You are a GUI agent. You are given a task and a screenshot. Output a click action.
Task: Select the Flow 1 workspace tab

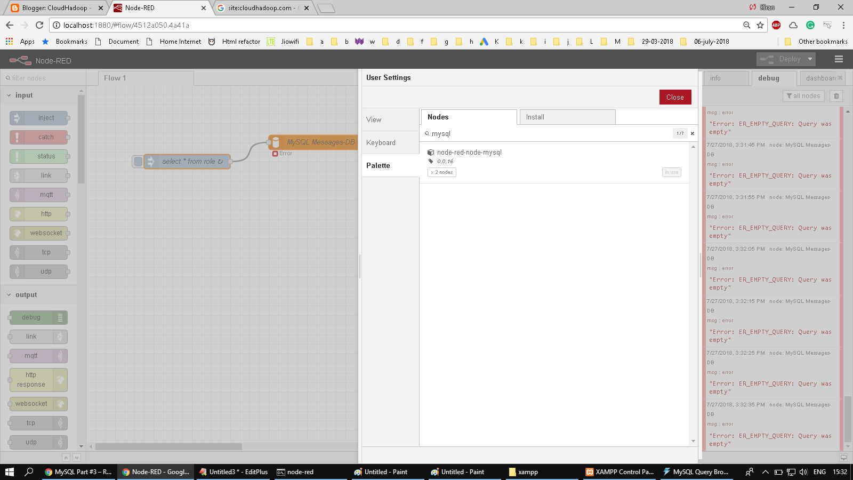point(146,78)
